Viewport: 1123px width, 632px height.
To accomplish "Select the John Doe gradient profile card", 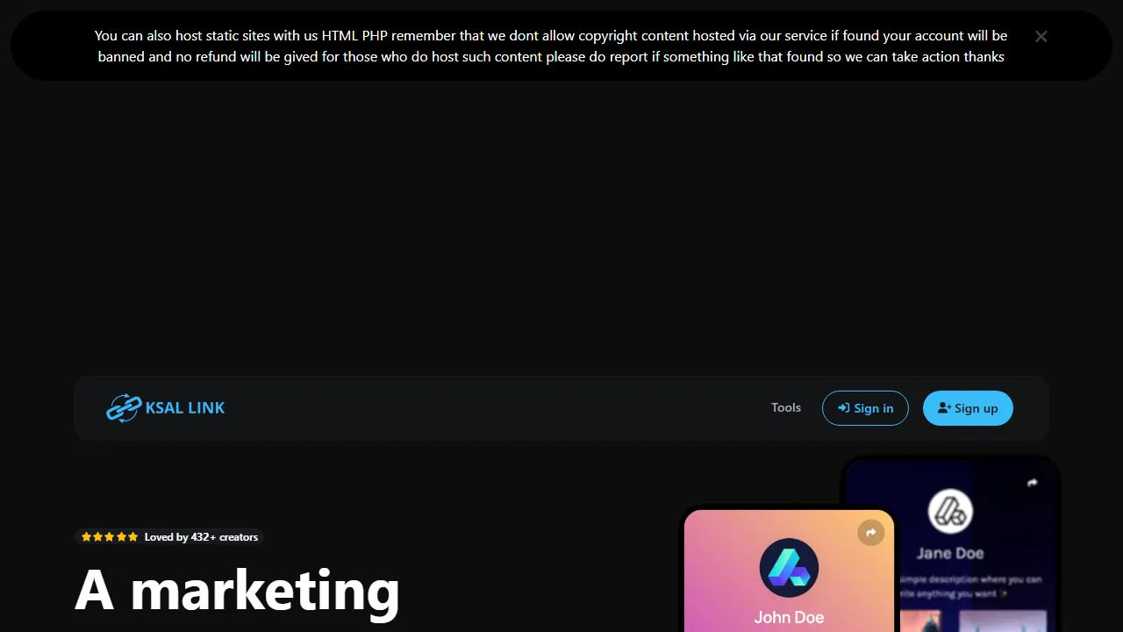I will tap(789, 571).
